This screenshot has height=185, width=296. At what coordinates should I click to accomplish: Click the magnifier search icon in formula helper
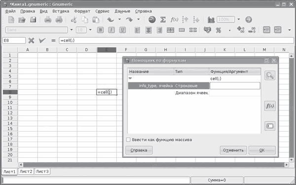tap(270, 75)
